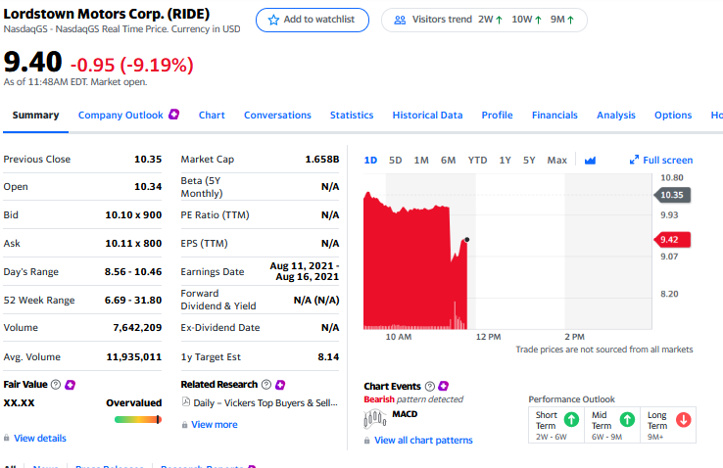Screen dimensions: 723x468
Task: Open Daily Vickers Top Buyers report
Action: coord(265,403)
